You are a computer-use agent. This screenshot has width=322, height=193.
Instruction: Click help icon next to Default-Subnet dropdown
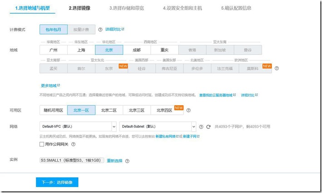click(x=201, y=127)
